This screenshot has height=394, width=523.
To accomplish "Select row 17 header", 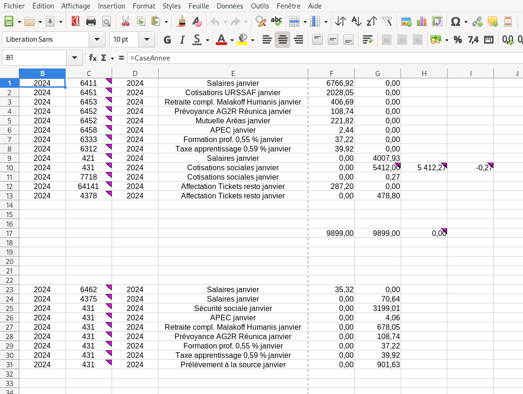I will point(9,233).
